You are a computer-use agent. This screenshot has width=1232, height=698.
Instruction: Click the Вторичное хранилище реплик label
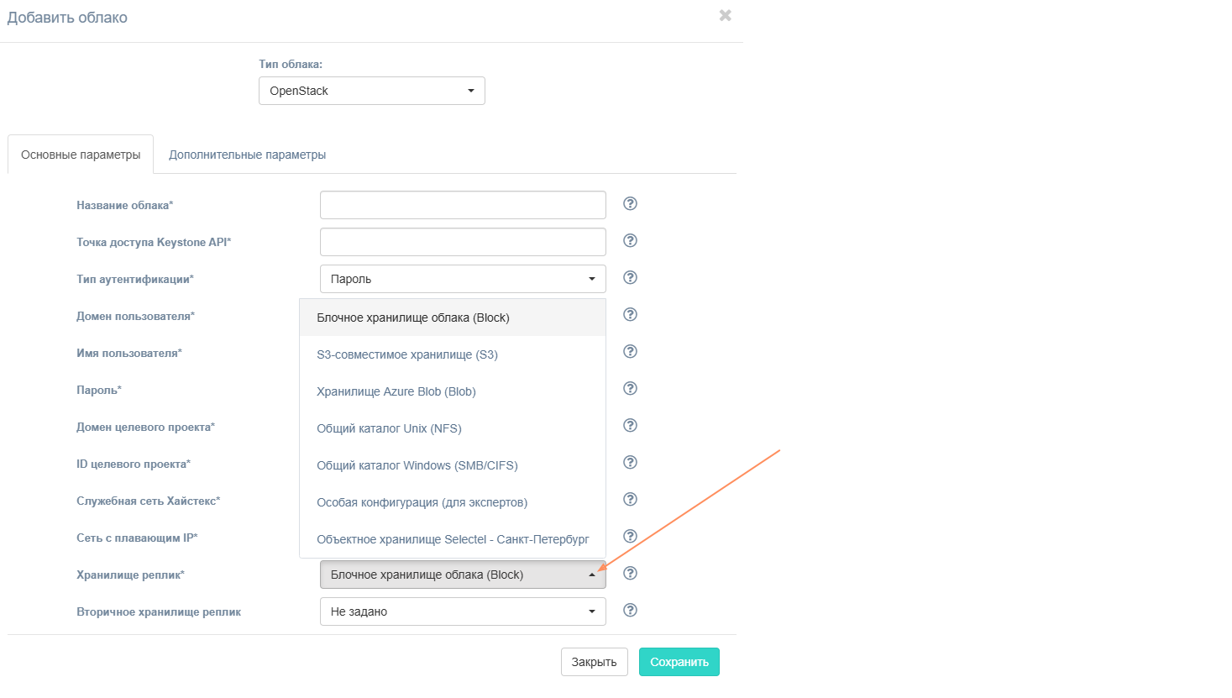[159, 611]
